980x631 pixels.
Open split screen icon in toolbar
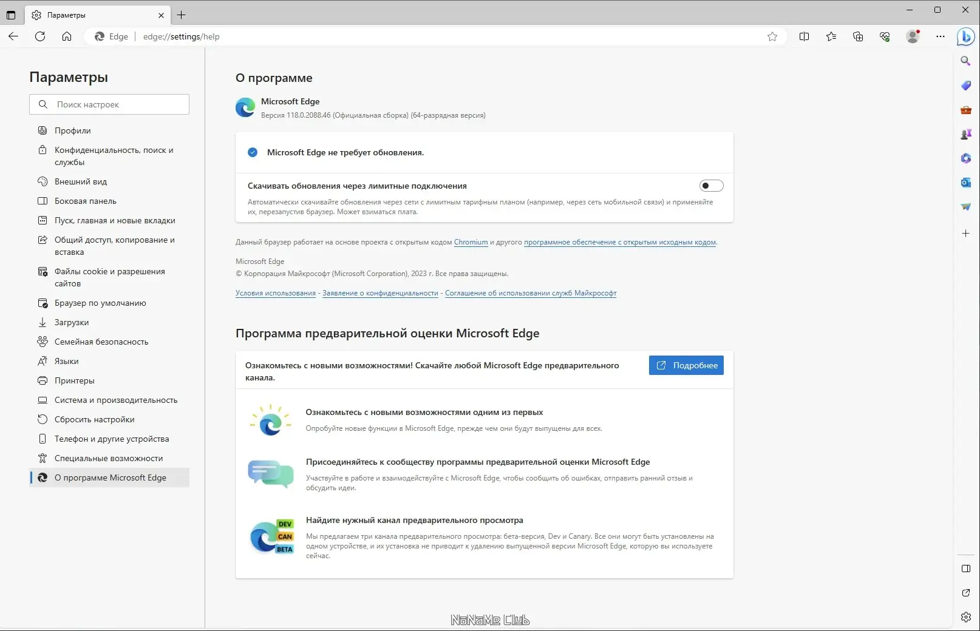(805, 36)
